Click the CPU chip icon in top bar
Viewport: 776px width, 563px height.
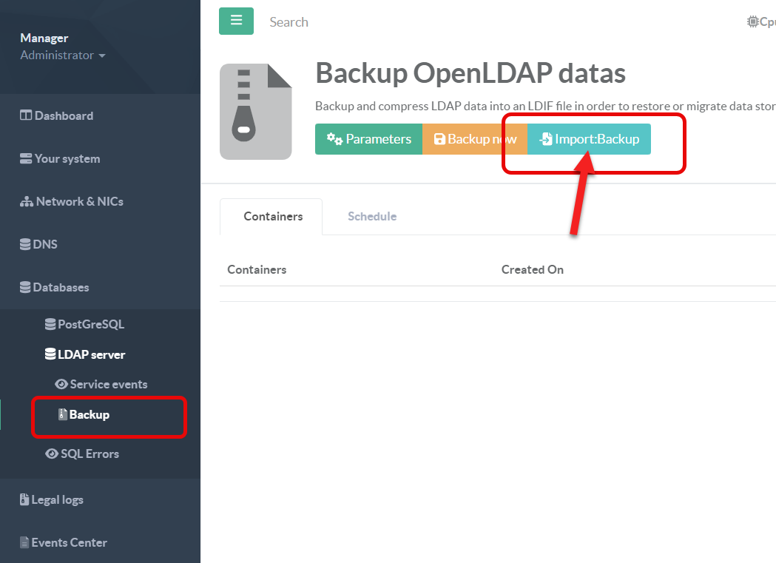coord(752,22)
